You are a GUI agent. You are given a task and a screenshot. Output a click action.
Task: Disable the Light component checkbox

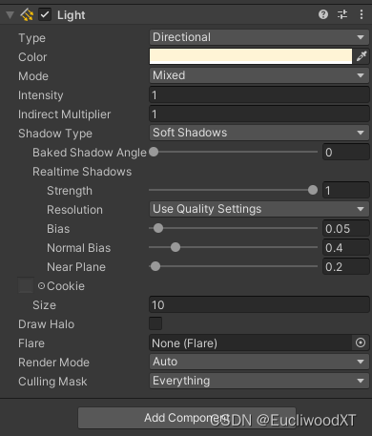(x=45, y=14)
